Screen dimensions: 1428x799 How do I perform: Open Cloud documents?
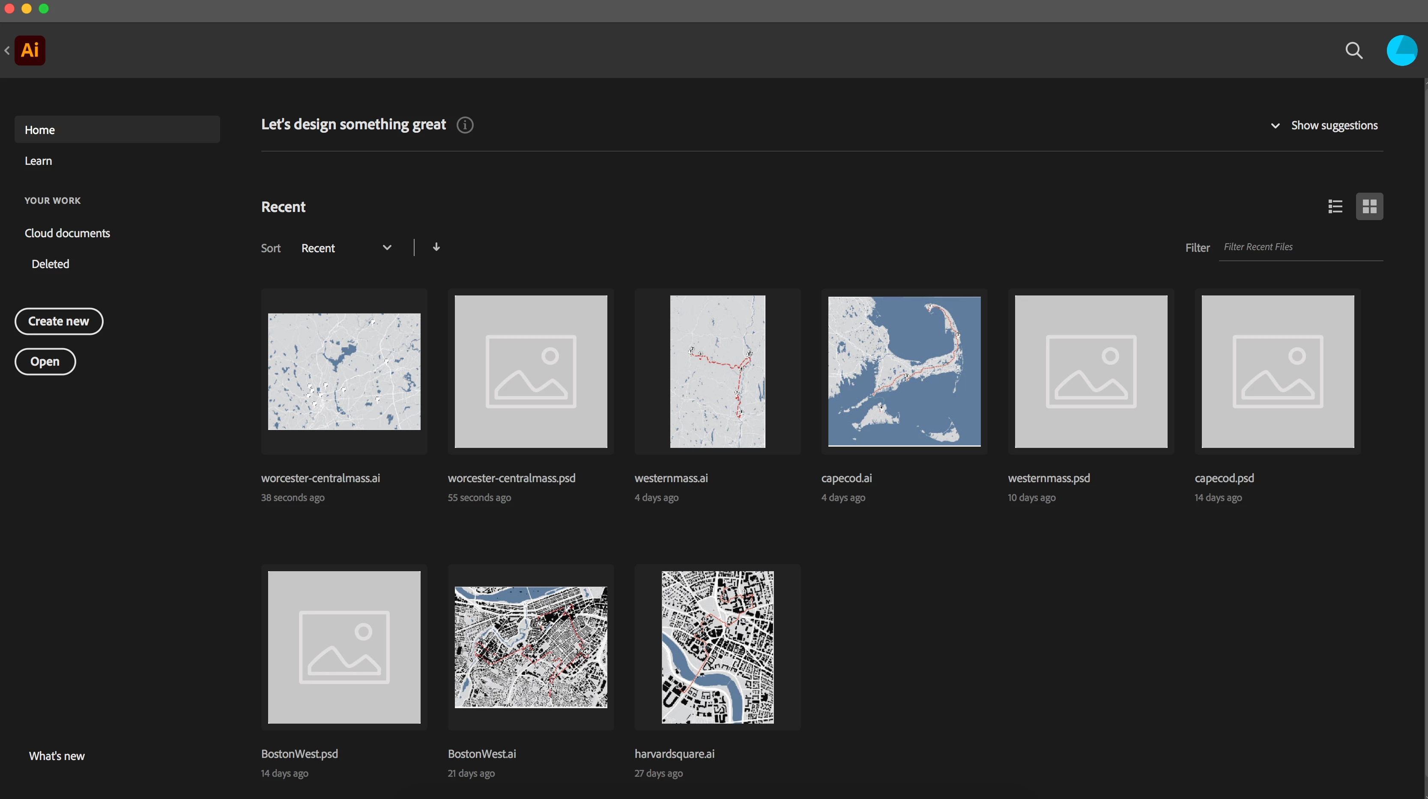click(67, 233)
